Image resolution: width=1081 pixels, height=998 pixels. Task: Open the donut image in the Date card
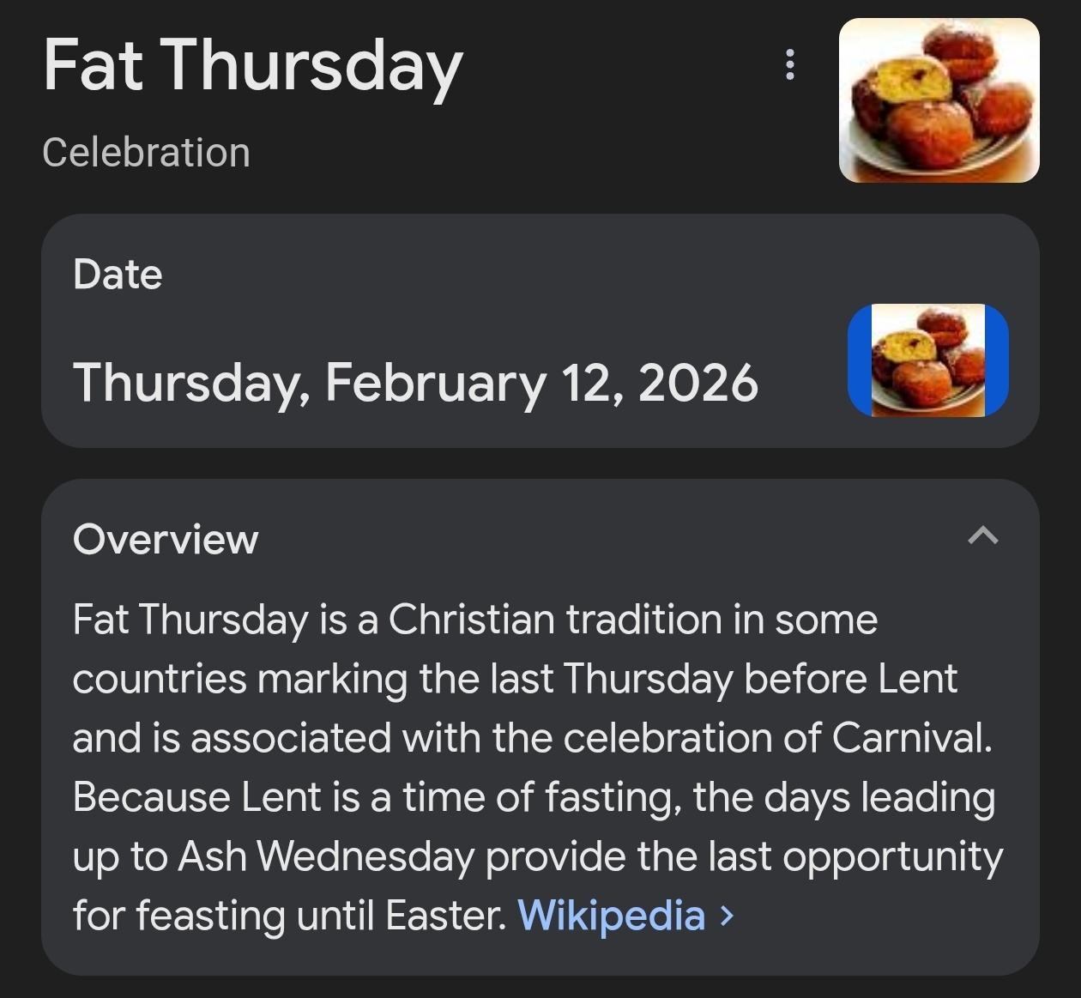[x=928, y=360]
